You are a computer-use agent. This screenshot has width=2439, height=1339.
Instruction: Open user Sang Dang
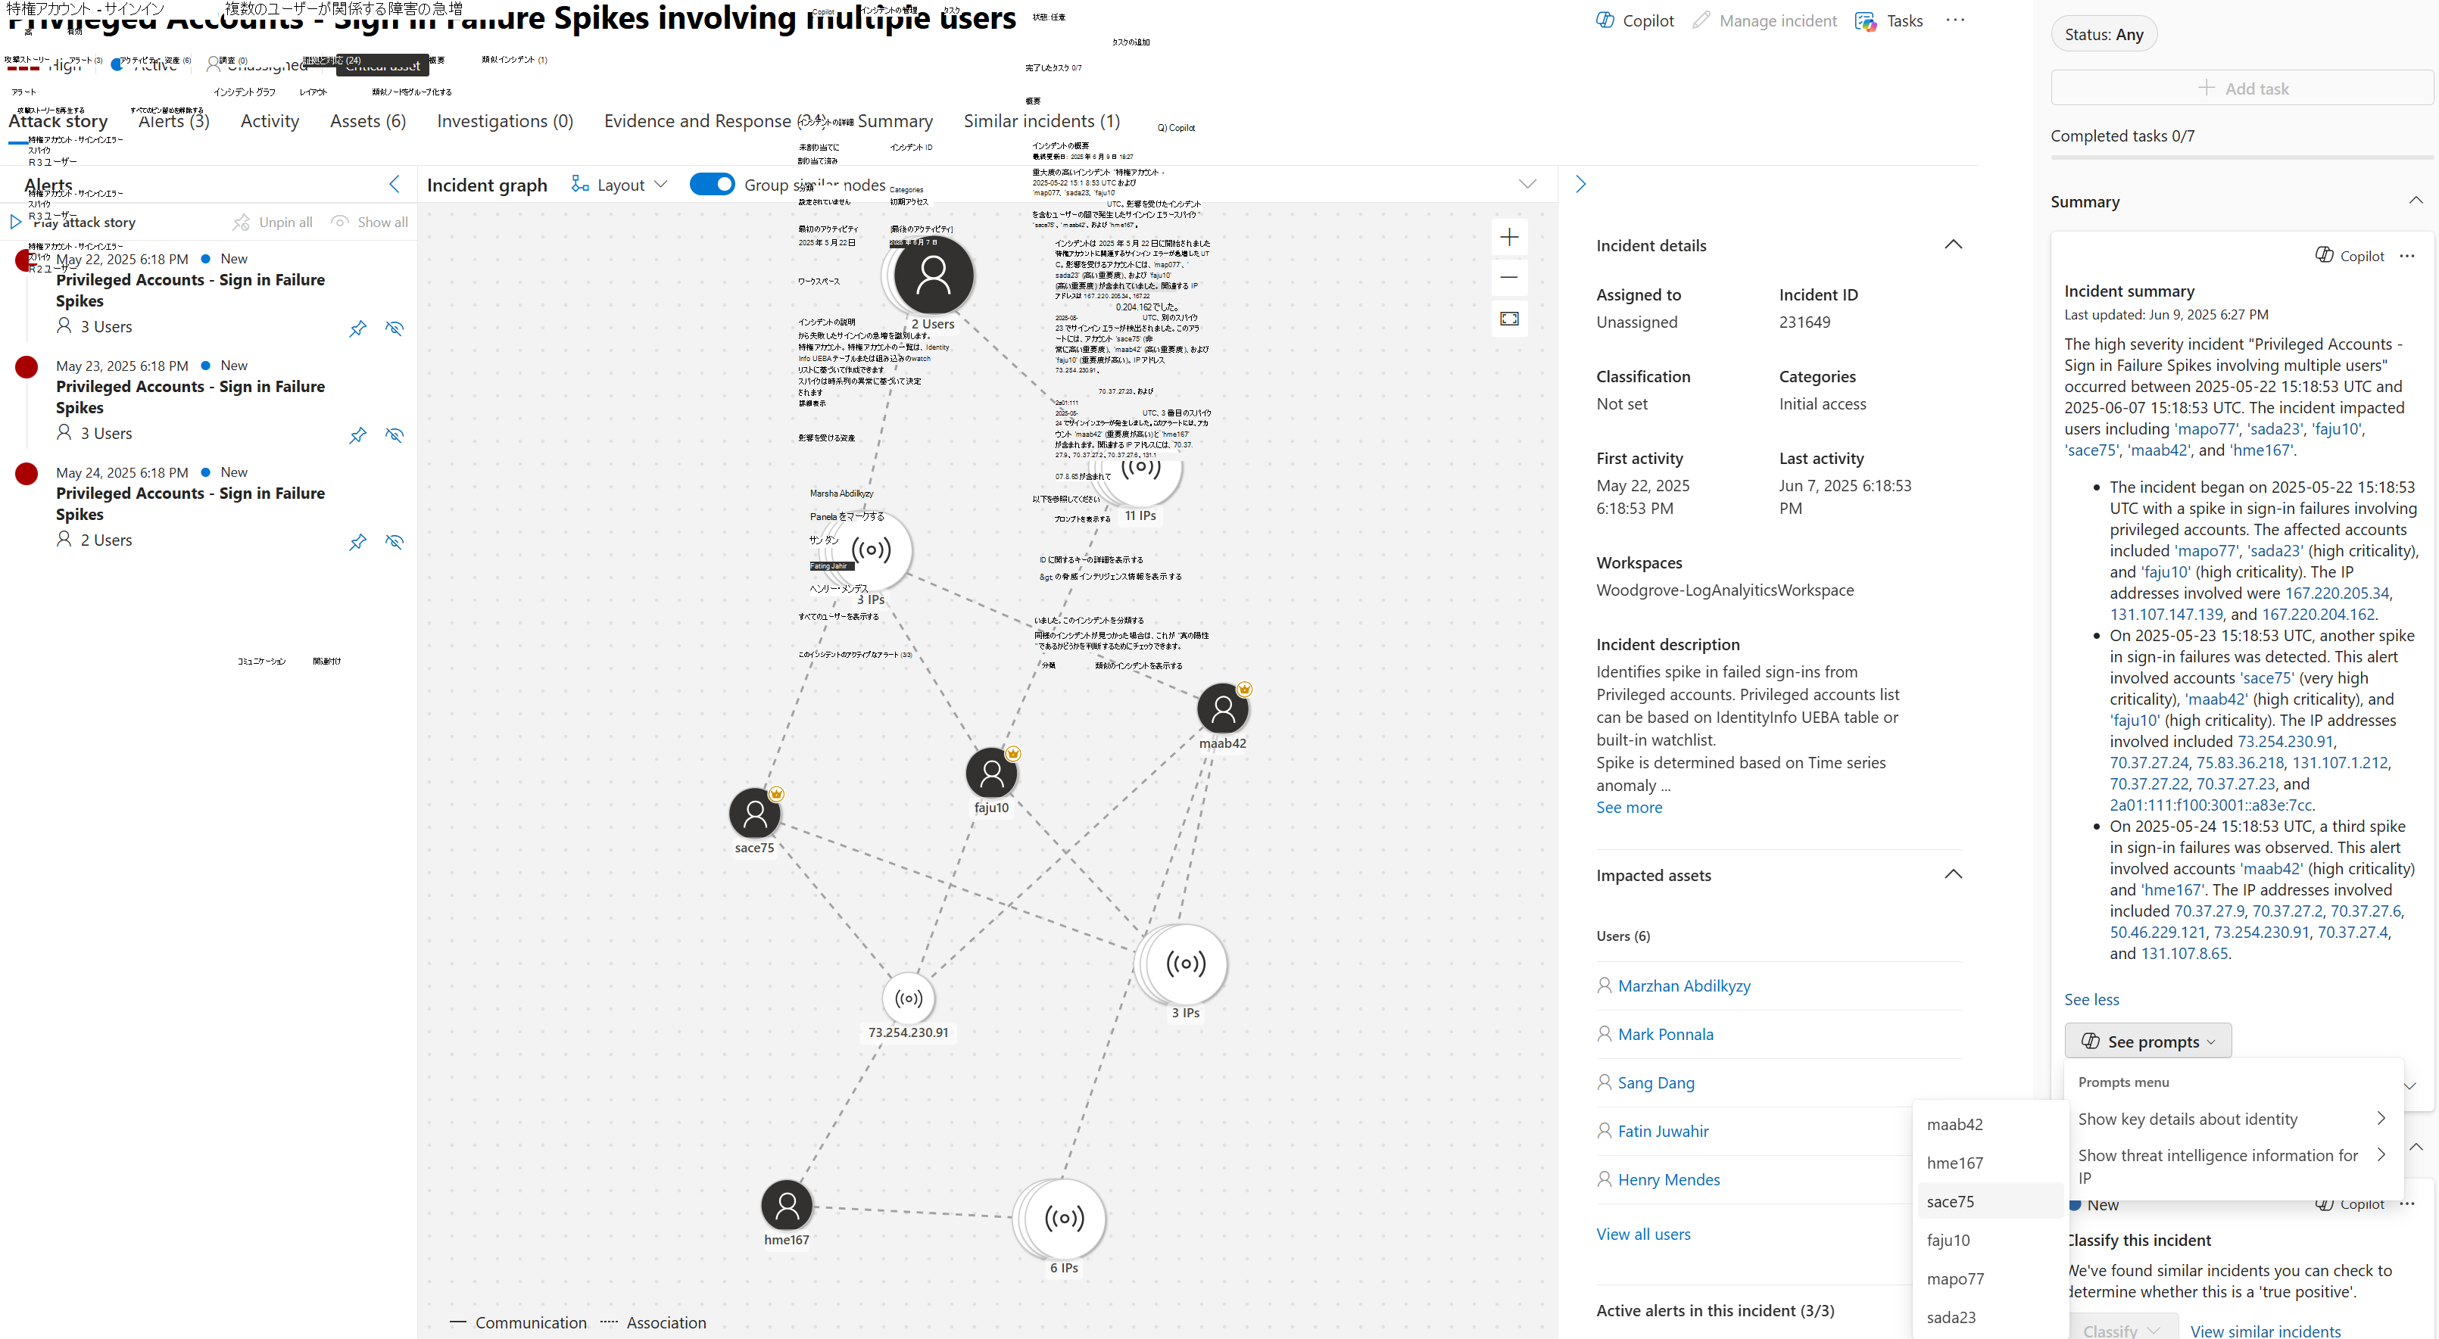[x=1656, y=1082]
